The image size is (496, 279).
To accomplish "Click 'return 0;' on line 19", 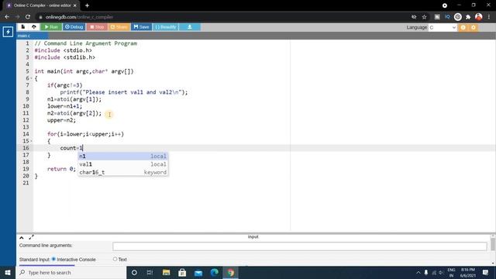I will (x=61, y=169).
